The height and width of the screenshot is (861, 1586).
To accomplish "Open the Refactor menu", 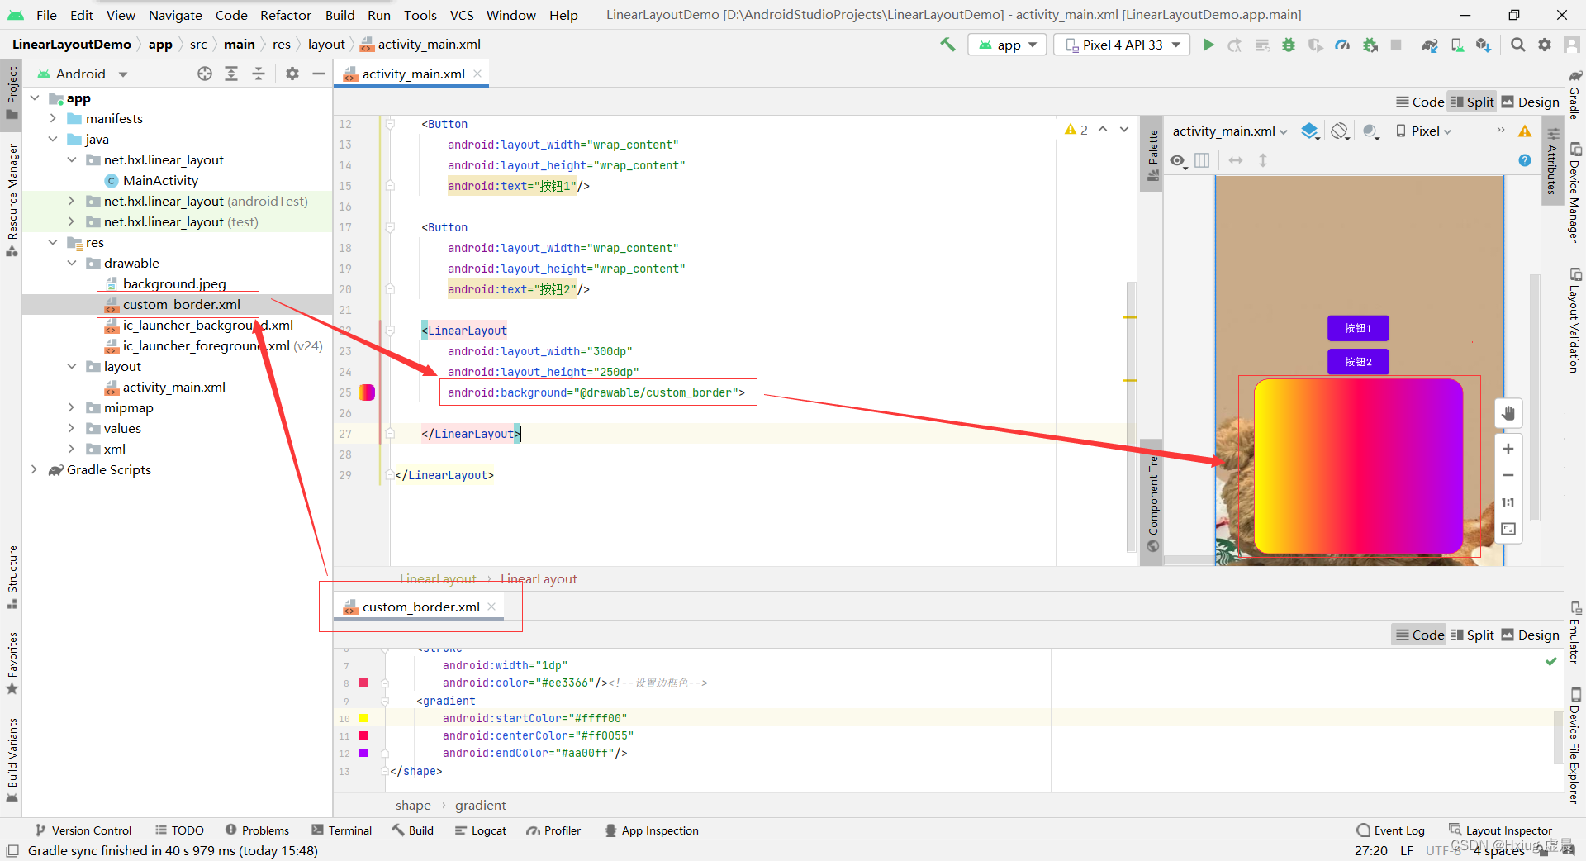I will [285, 15].
